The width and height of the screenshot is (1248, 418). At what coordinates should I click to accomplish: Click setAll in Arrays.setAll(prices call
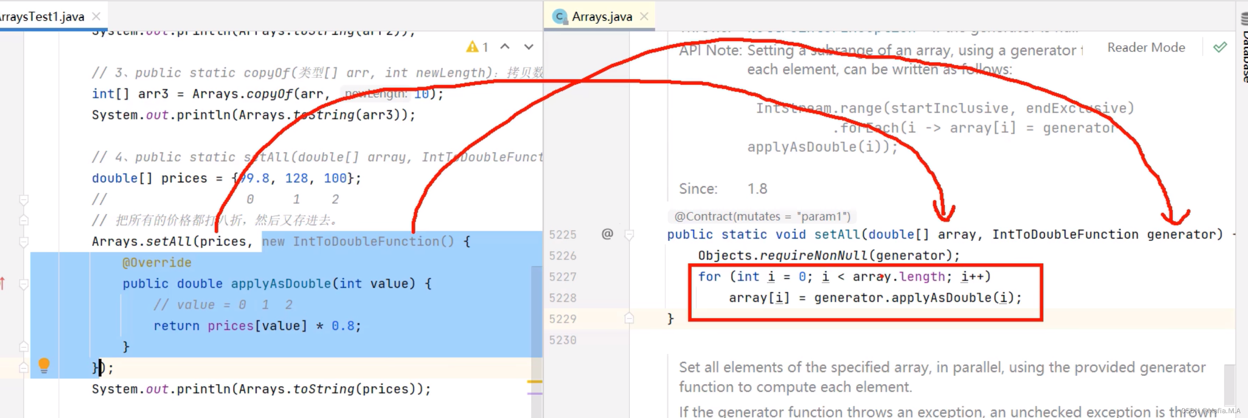(x=169, y=241)
